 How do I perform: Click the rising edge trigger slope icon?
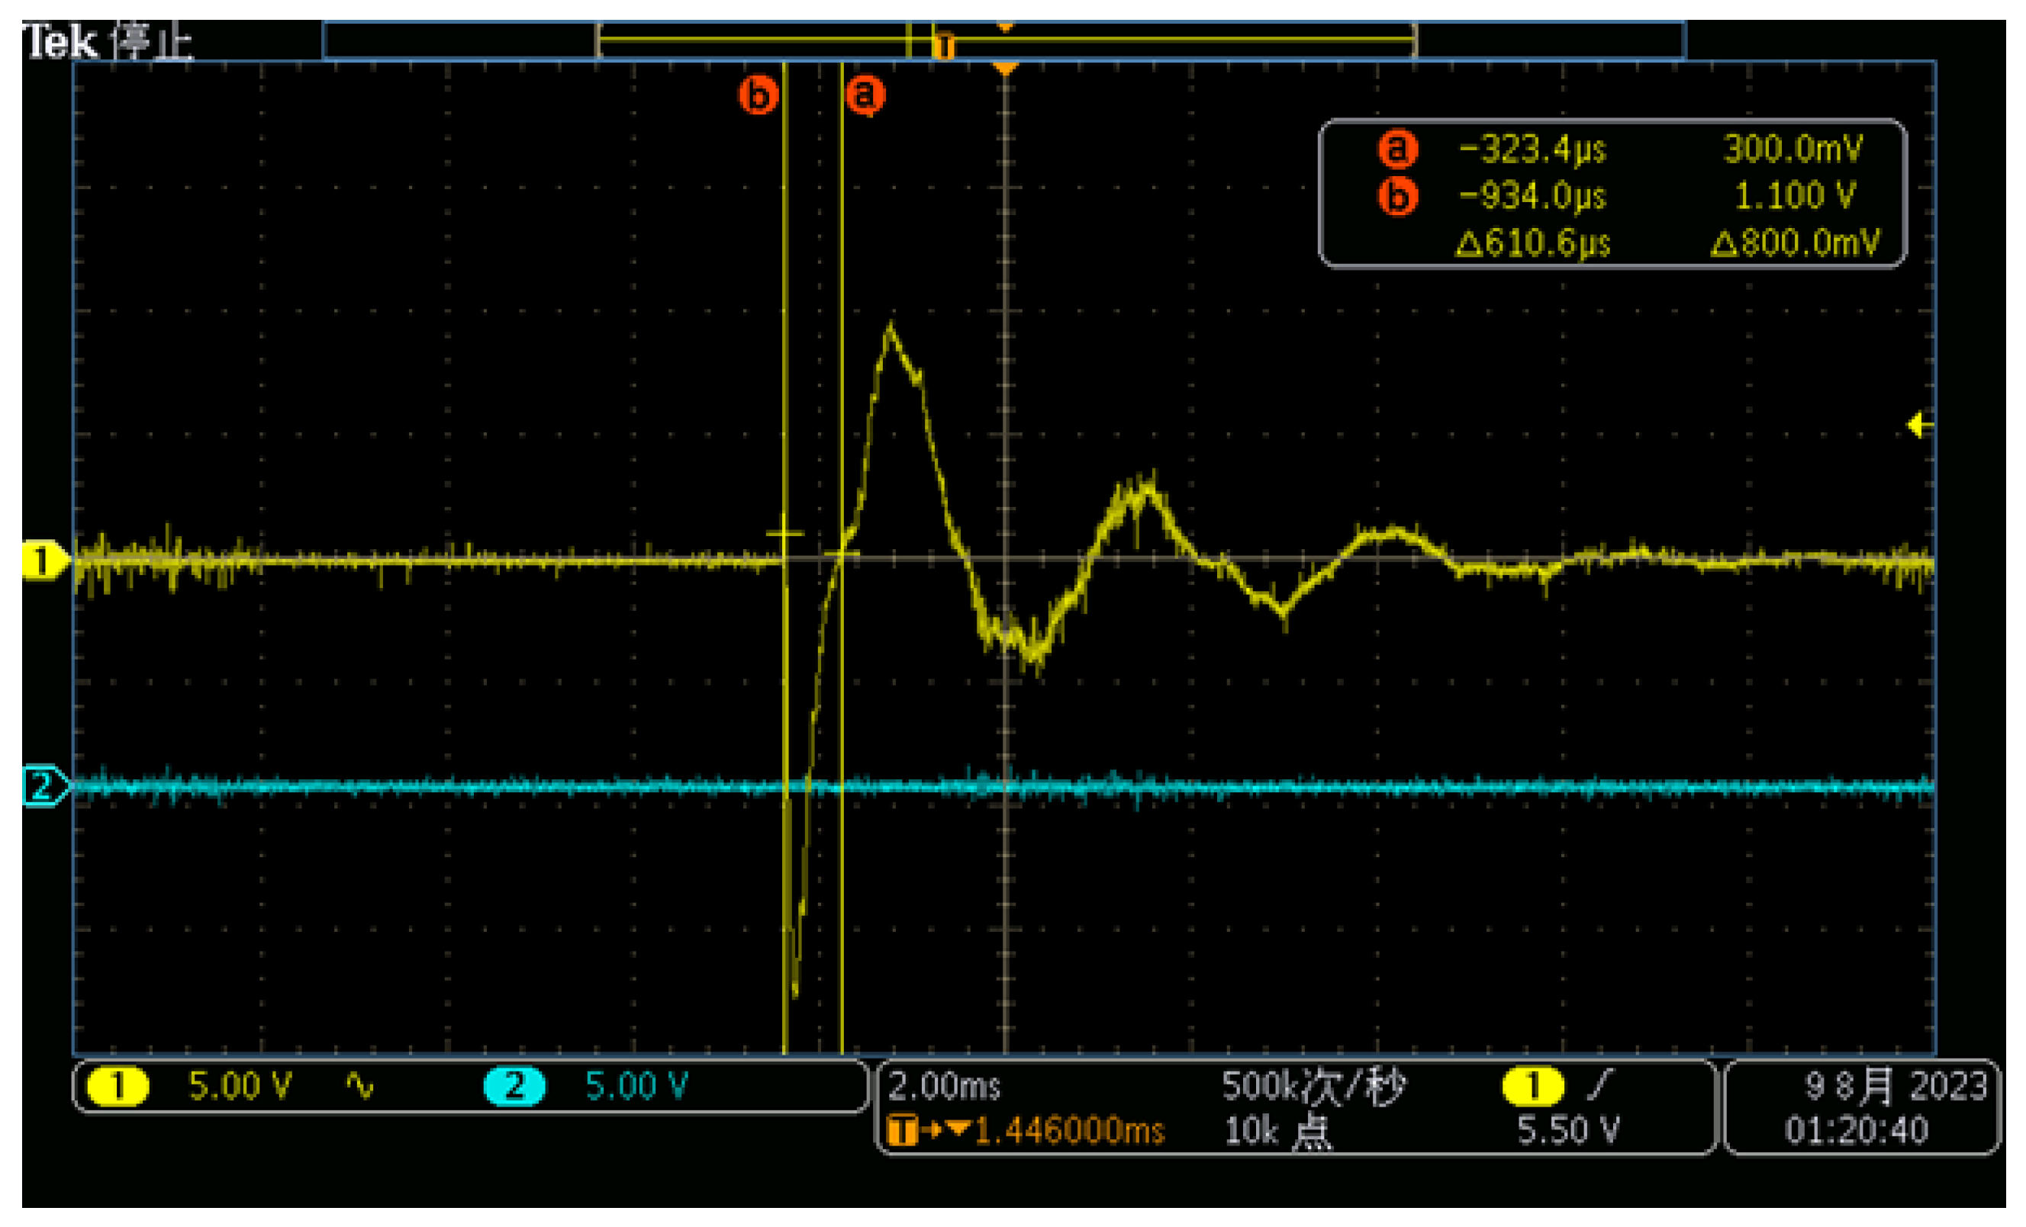1600,1085
